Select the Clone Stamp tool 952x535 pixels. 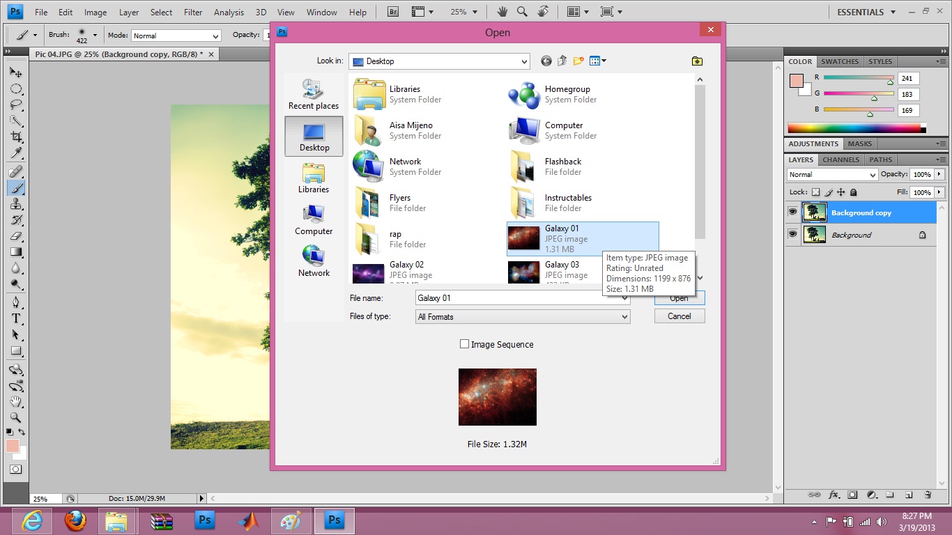pos(16,204)
